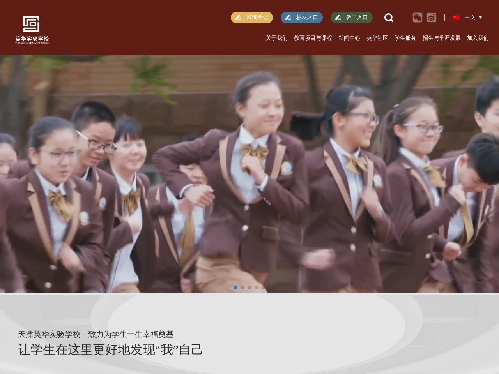
Task: Expand the 中文 language dropdown
Action: coord(481,17)
